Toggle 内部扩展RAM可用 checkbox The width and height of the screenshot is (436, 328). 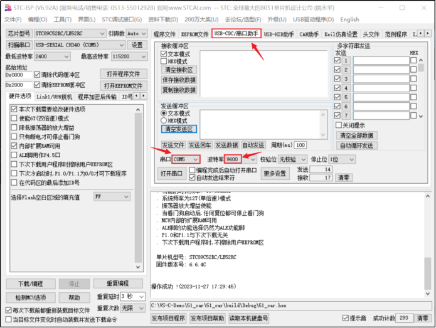point(14,145)
